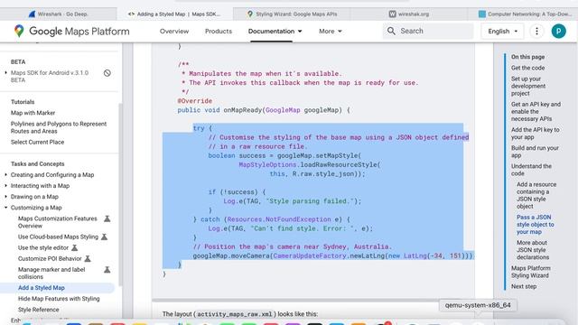Jump to Pass a JSON style object
Screen dimensions: 578x325
pos(535,225)
